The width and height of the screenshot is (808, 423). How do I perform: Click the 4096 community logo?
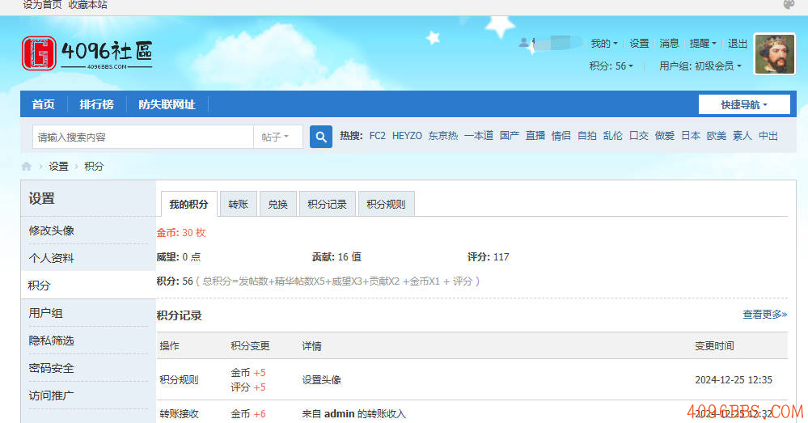click(87, 53)
